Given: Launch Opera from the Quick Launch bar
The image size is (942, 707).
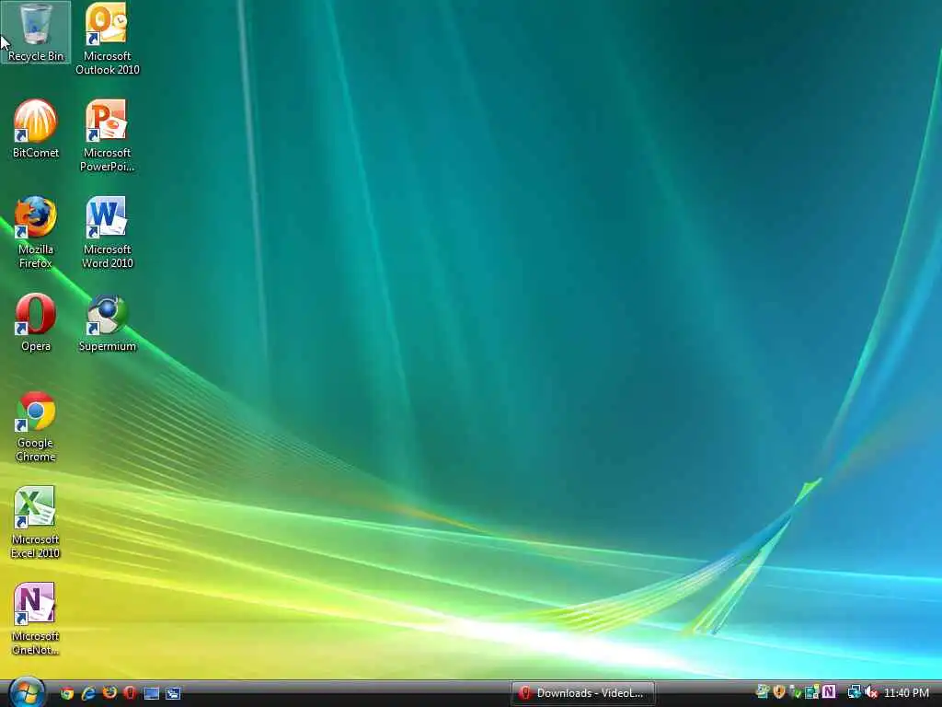Looking at the screenshot, I should (130, 693).
